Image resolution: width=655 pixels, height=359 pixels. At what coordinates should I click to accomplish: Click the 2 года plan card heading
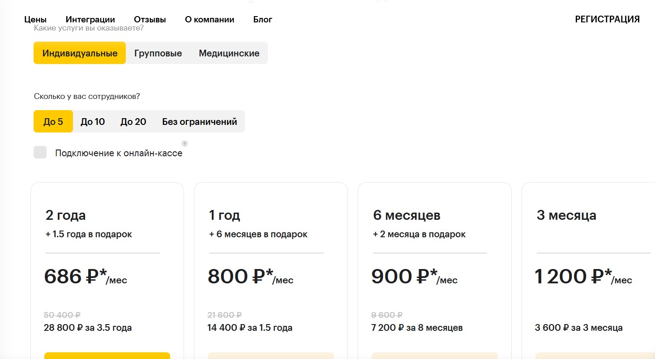[x=66, y=215]
